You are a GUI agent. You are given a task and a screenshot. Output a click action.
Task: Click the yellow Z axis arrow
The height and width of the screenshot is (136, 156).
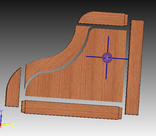point(6,124)
